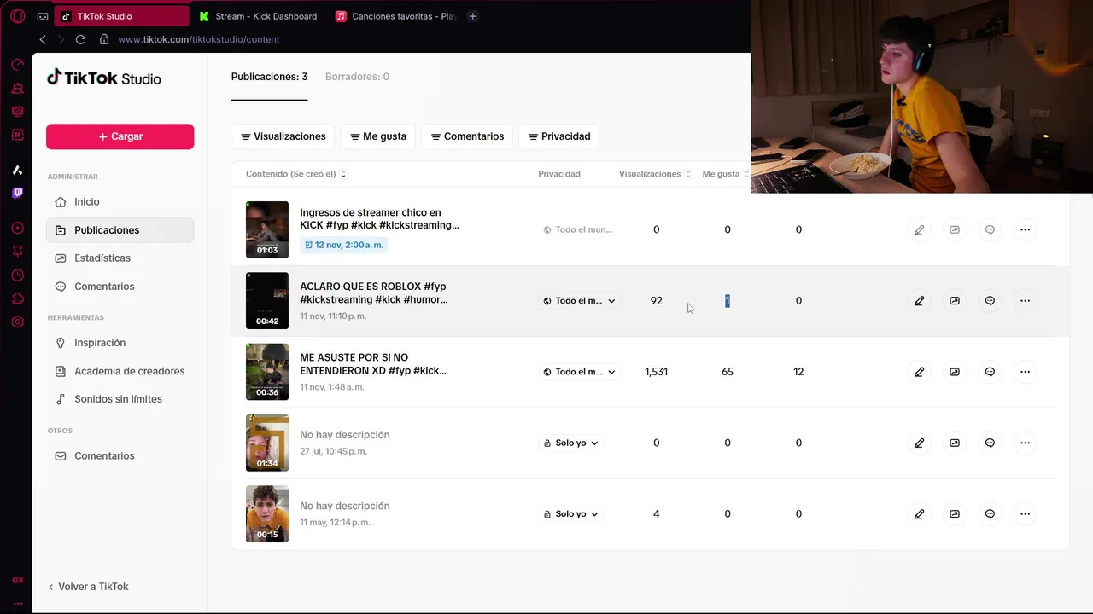Open Estadísticas in sidebar
This screenshot has height=614, width=1093.
click(x=120, y=258)
